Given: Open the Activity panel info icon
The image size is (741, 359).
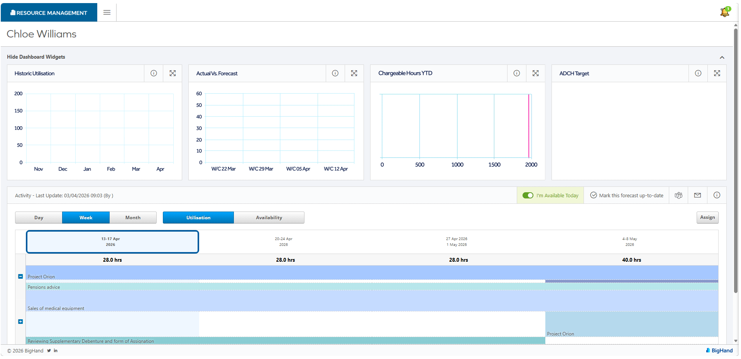Looking at the screenshot, I should [717, 195].
